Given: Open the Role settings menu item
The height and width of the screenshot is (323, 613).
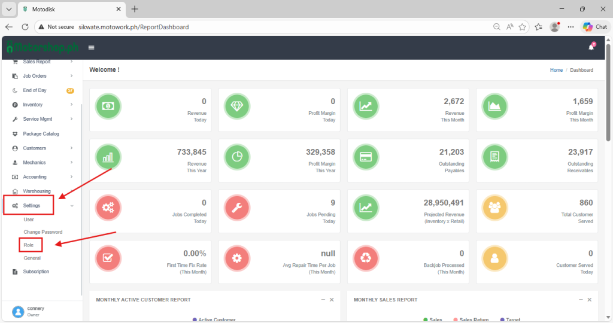Looking at the screenshot, I should pos(29,245).
